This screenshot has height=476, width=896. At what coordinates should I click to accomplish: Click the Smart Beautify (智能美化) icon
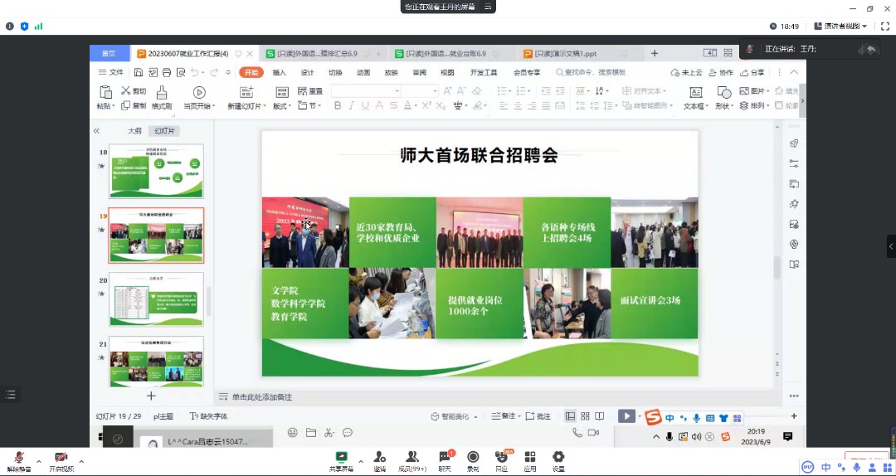point(435,416)
